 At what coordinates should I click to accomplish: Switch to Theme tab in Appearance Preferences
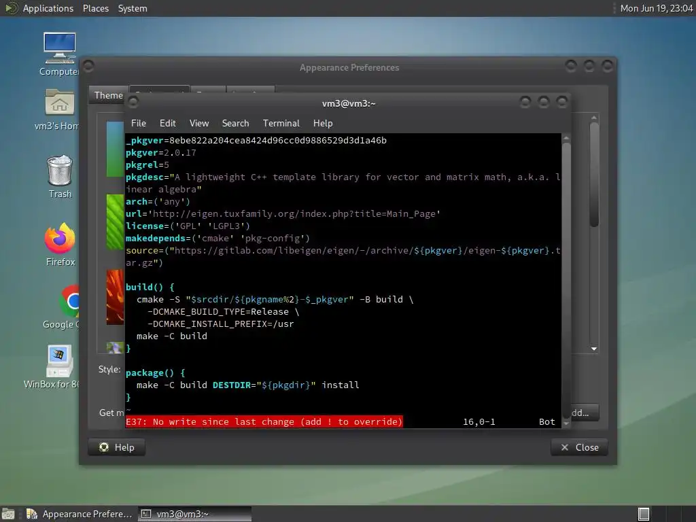click(x=108, y=95)
